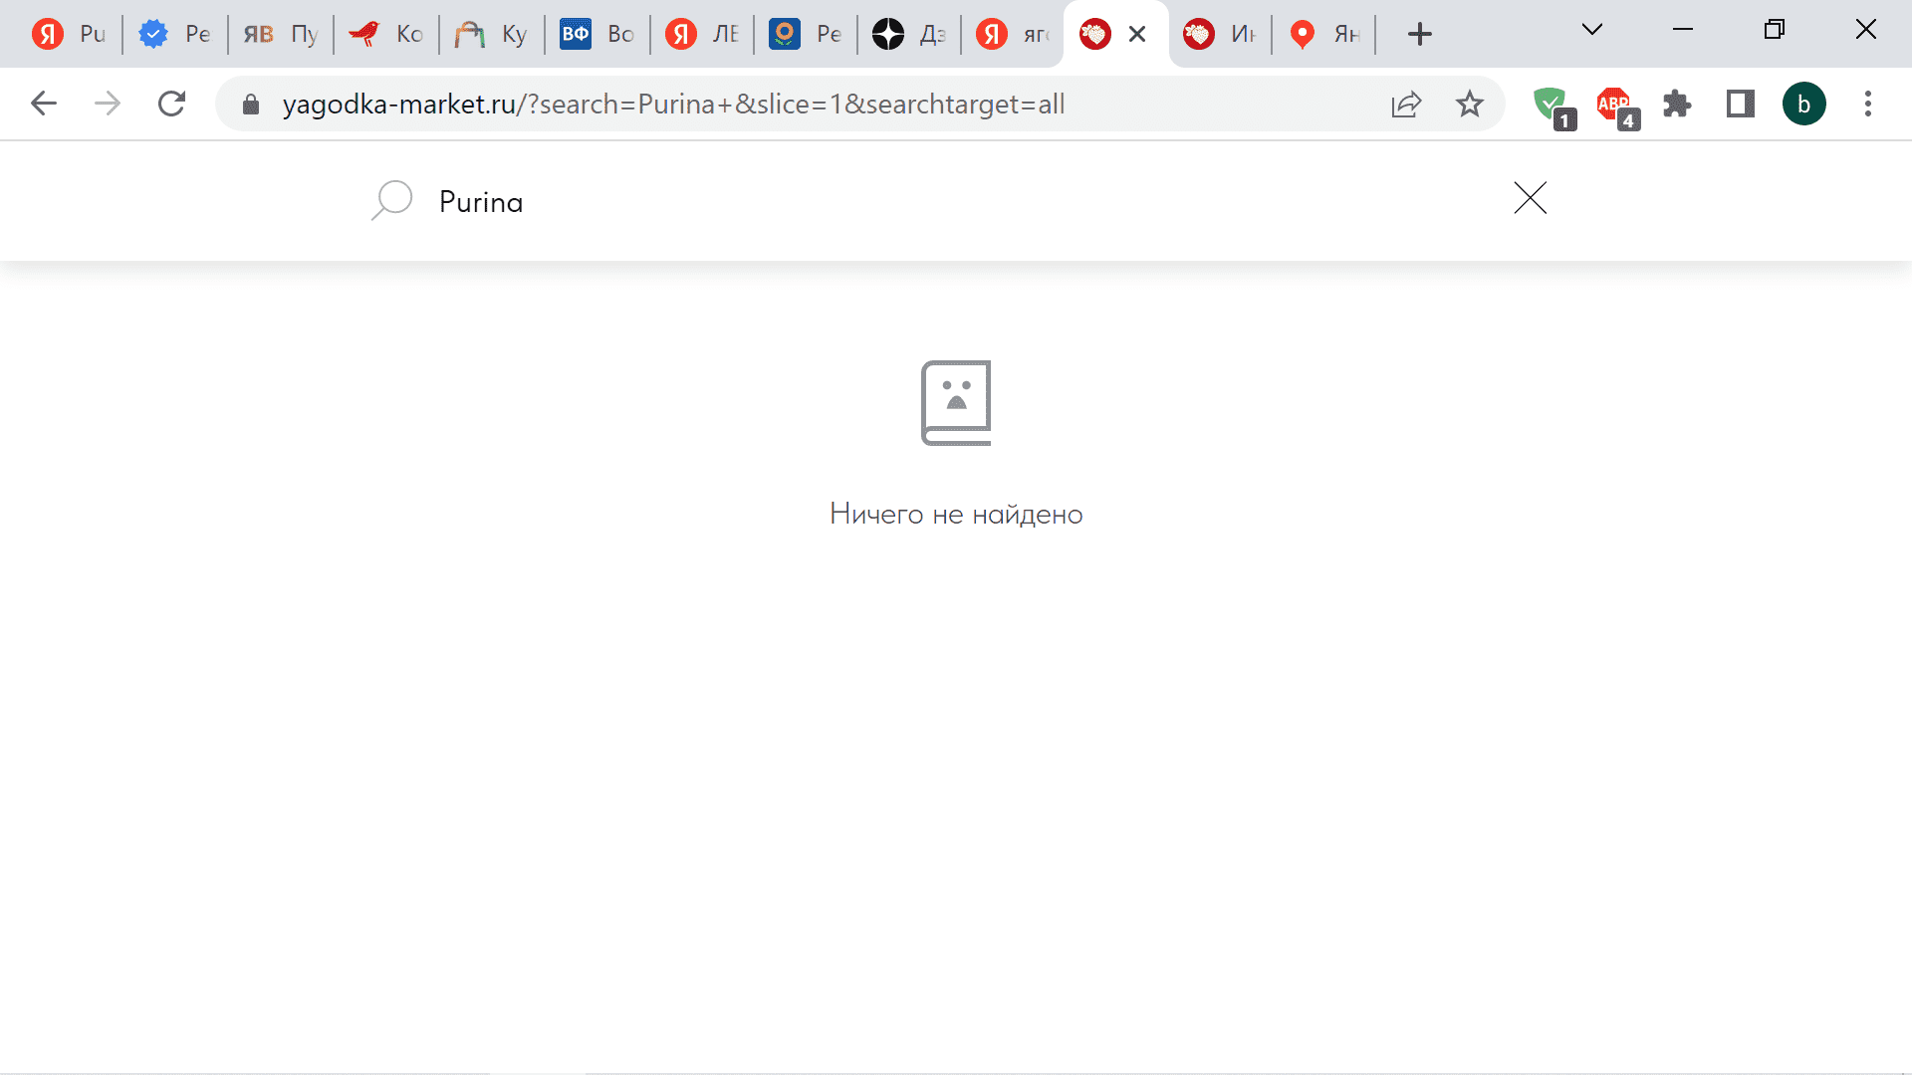
Task: Toggle the browser side panel
Action: pos(1741,104)
